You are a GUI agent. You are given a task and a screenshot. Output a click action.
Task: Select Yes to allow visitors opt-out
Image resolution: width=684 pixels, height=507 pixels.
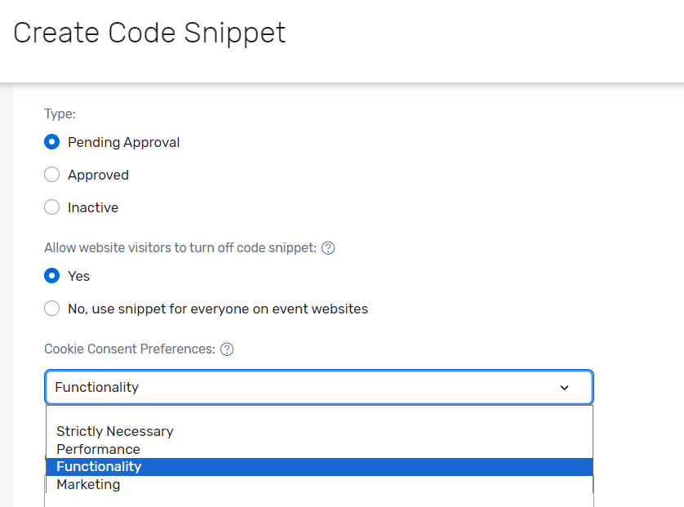pos(52,276)
